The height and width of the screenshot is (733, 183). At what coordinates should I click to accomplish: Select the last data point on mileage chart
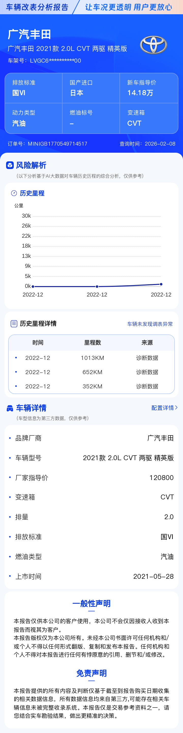pos(161,284)
